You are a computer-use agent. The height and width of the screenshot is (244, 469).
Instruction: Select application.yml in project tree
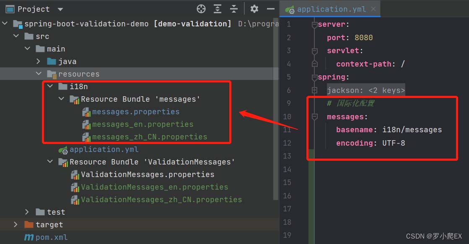[x=104, y=149]
